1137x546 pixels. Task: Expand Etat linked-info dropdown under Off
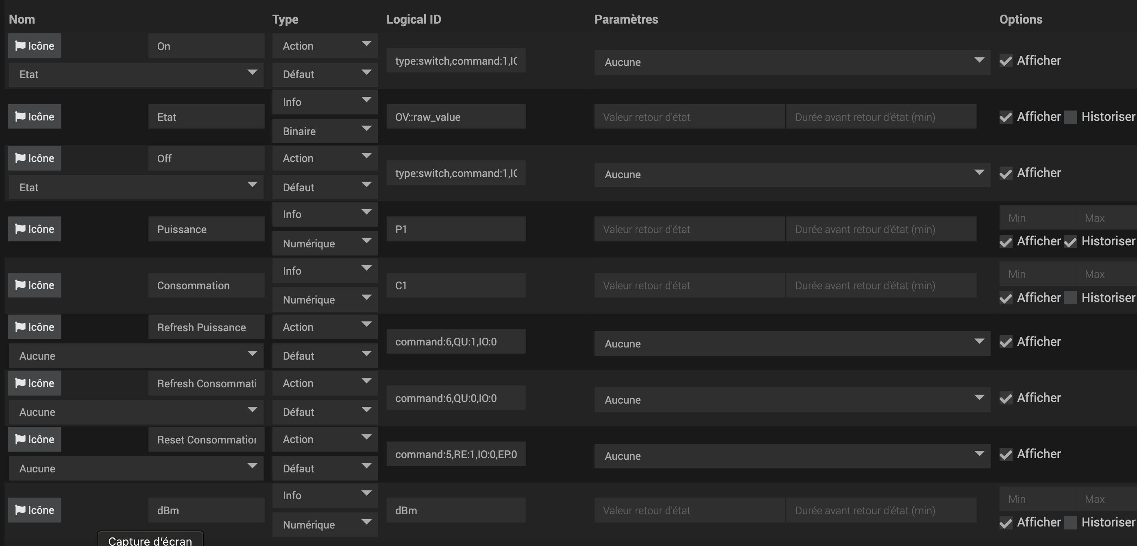(x=136, y=187)
